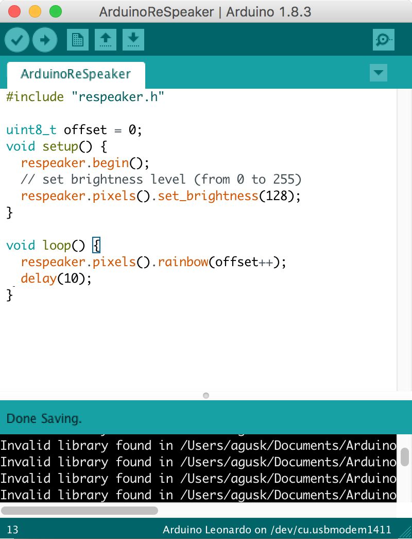Open an existing sketch with up arrow
412x539 pixels.
(x=106, y=40)
